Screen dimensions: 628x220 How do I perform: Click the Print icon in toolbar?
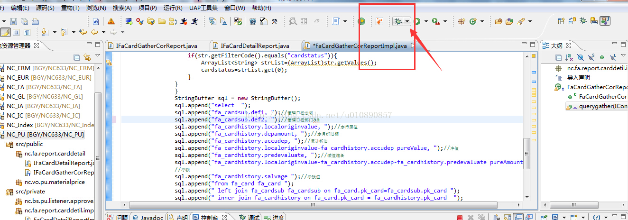point(36,21)
